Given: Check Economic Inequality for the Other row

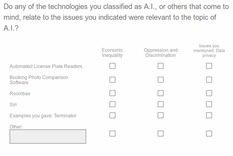Looking at the screenshot, I should 112,134.
